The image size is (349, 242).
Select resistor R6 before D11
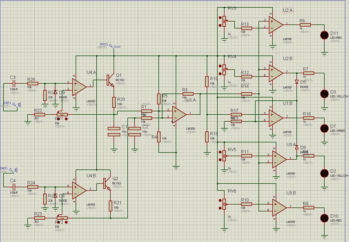[305, 25]
